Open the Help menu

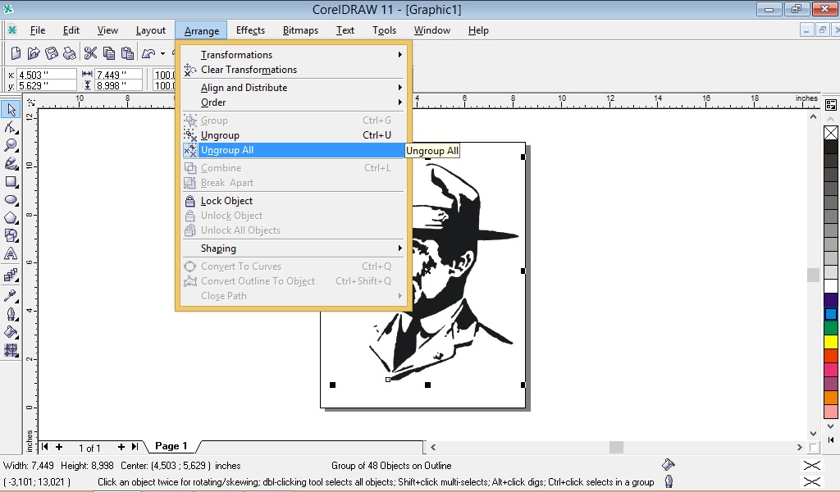click(x=478, y=30)
